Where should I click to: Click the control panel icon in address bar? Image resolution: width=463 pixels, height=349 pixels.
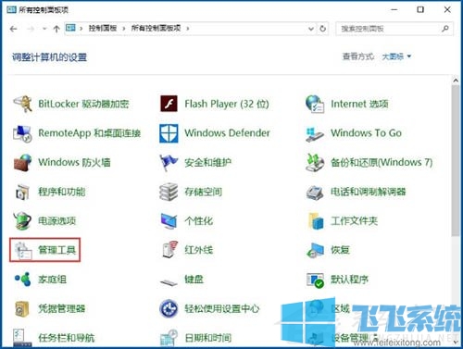pos(70,28)
